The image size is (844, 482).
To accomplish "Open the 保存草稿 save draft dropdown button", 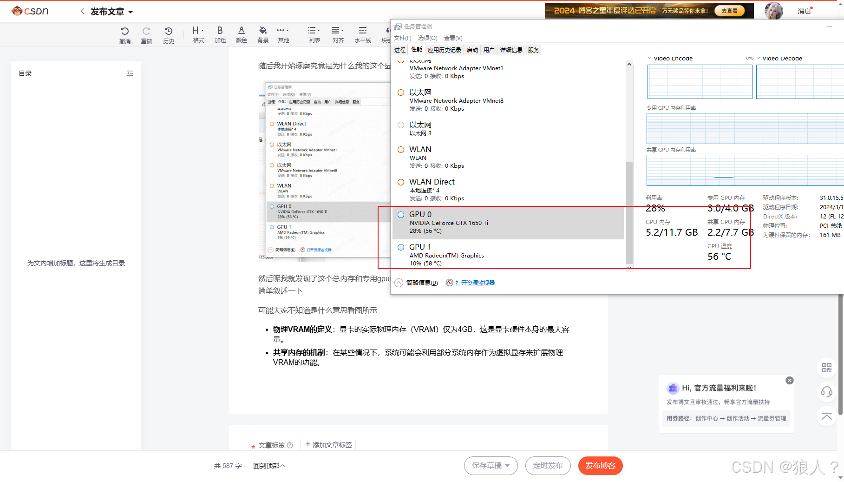I will (491, 466).
